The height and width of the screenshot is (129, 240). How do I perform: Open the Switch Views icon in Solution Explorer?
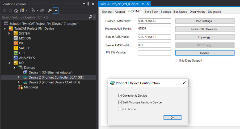22,10
